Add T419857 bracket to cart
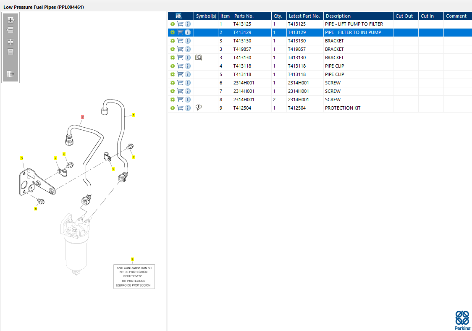This screenshot has height=331, width=472. [x=180, y=49]
